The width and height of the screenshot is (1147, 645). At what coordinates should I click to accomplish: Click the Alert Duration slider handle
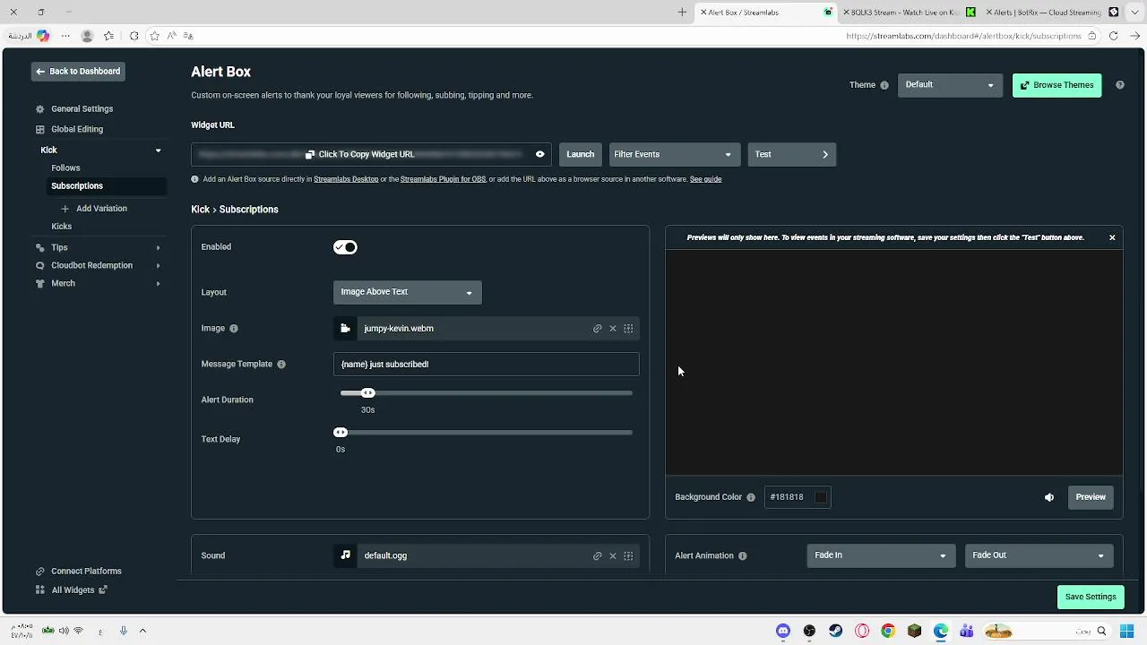(367, 393)
